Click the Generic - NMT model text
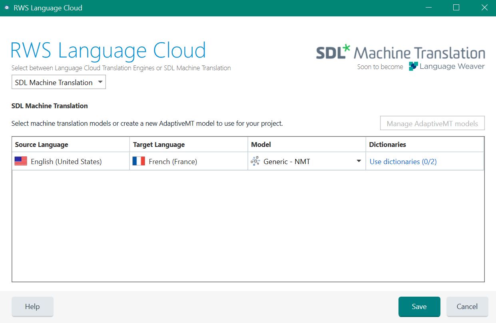Screen dimensions: 496x323 point(287,161)
